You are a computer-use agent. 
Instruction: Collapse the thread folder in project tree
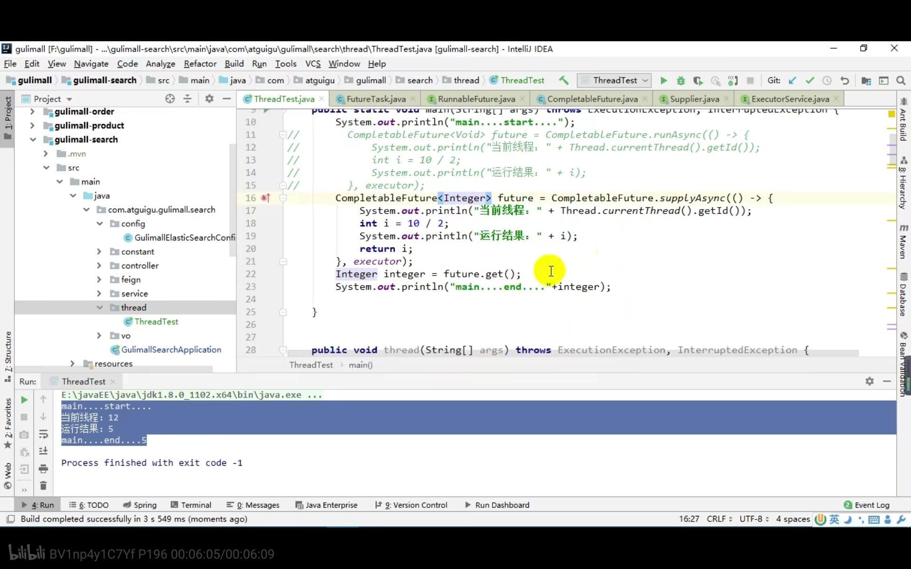click(100, 308)
